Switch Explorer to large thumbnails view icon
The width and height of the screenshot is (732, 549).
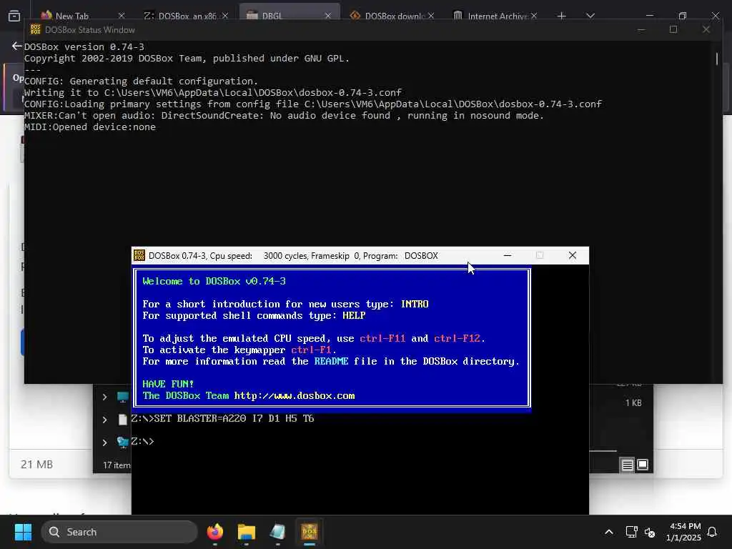click(643, 465)
